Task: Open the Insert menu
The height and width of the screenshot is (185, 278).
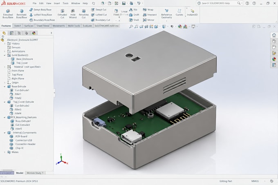Action: point(57,3)
